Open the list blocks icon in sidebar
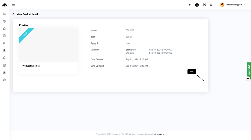Viewport: 251px width, 140px height. tap(4, 73)
